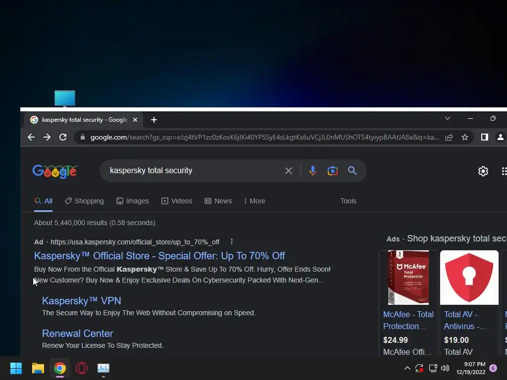Switch to the Shopping tab
This screenshot has height=380, width=507.
84,201
